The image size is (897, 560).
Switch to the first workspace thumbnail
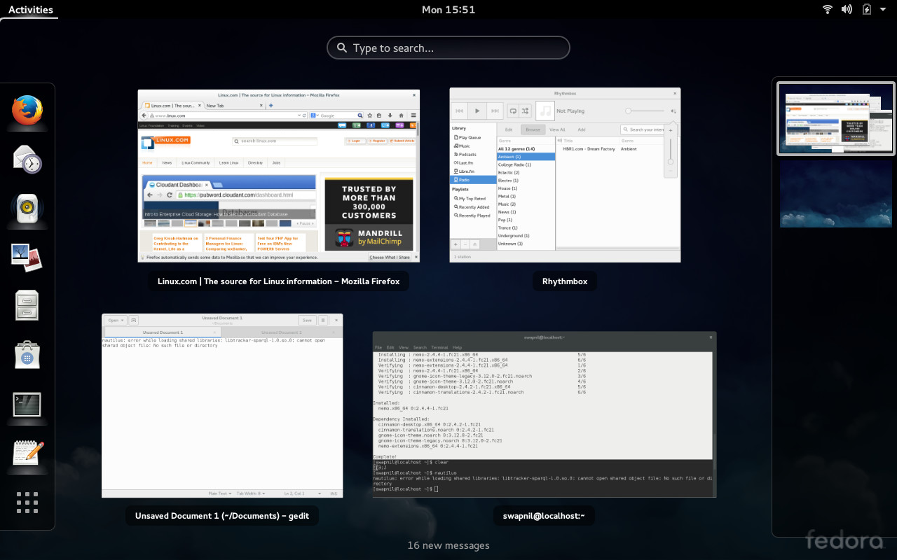836,119
